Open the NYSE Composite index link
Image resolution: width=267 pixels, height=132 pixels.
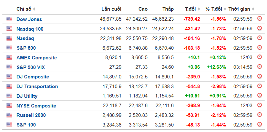[x=36, y=106]
